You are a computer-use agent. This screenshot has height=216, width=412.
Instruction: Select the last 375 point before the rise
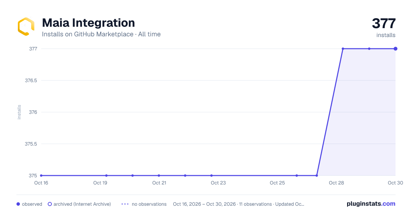317,176
